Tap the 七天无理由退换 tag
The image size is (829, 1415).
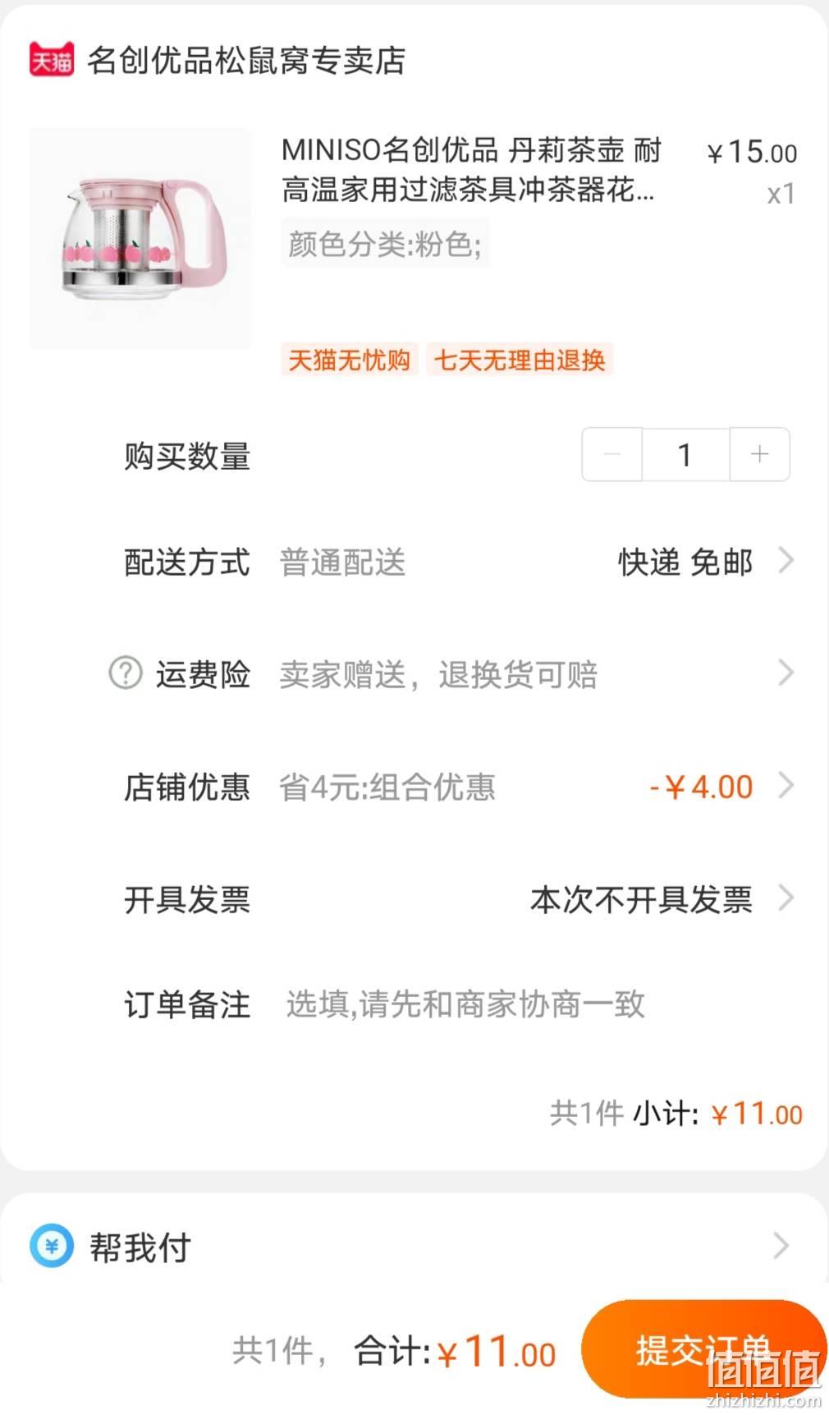(x=520, y=360)
